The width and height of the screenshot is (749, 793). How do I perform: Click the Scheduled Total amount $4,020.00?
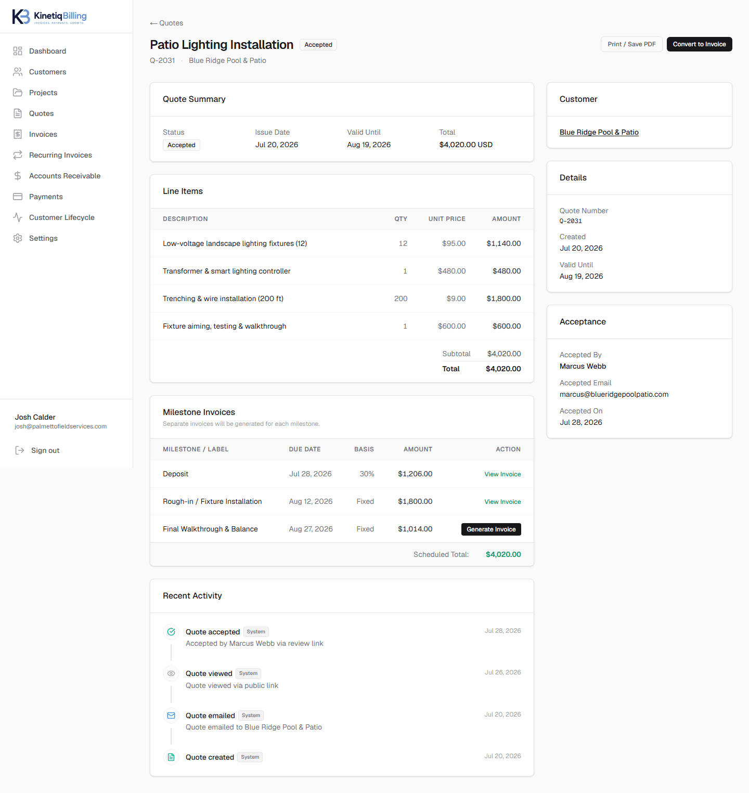(x=503, y=554)
